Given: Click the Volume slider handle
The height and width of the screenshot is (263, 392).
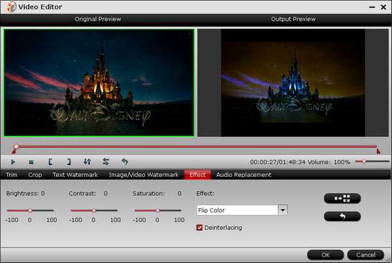Looking at the screenshot, I should pyautogui.click(x=364, y=162).
